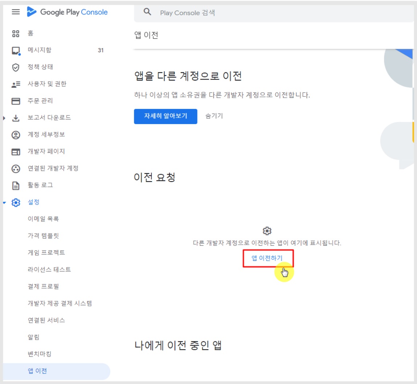Expand the 보고서 다운로드 arrow
Viewport: 417px width, 384px height.
(4, 118)
